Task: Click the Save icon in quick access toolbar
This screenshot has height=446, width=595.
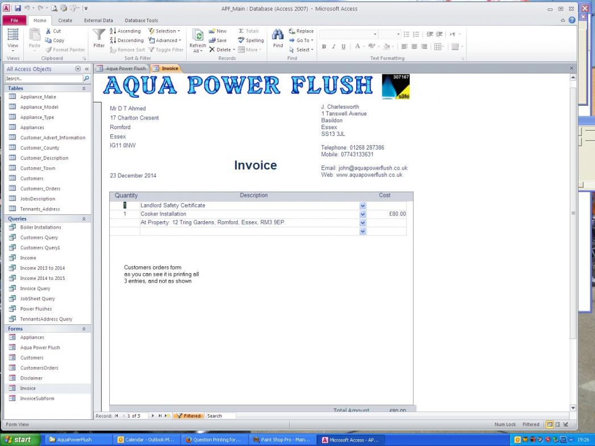Action: coord(18,9)
